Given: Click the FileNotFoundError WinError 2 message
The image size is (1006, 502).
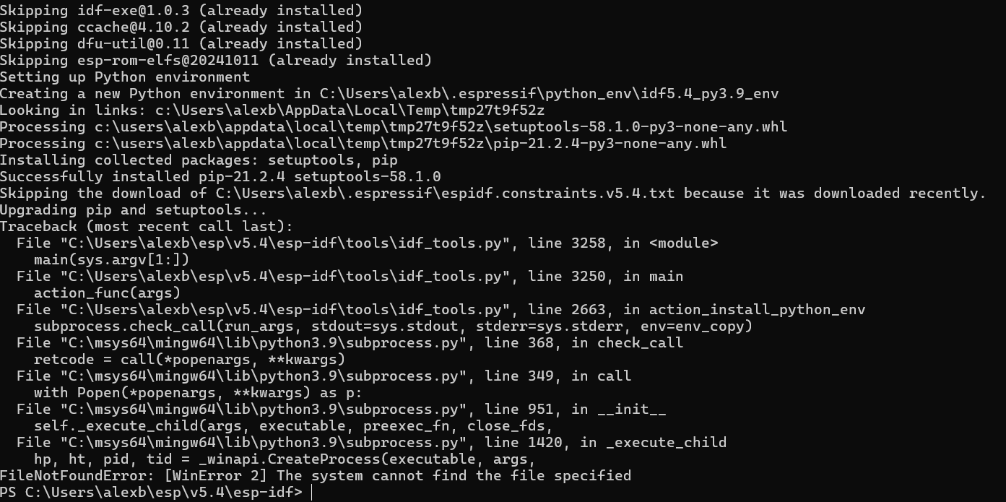Looking at the screenshot, I should coord(315,475).
